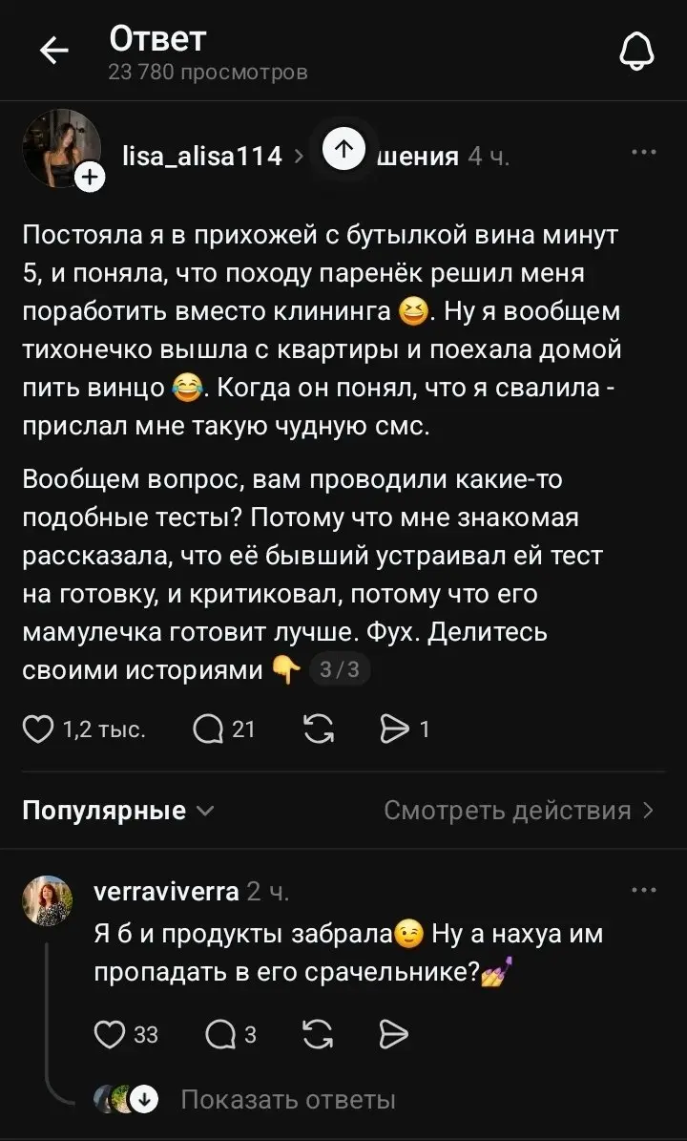Expand replies with Показать ответы
Image resolution: width=687 pixels, height=1141 pixels.
point(288,1100)
